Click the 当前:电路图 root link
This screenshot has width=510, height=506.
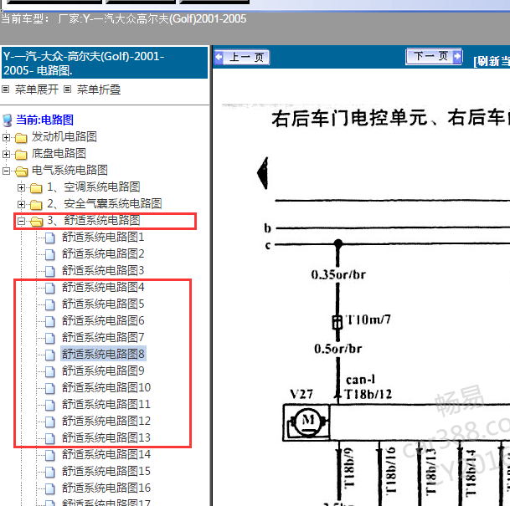[45, 120]
